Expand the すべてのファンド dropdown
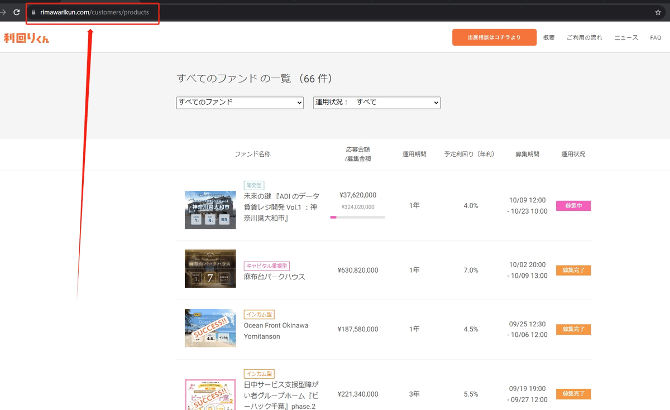This screenshot has width=670, height=410. 240,103
